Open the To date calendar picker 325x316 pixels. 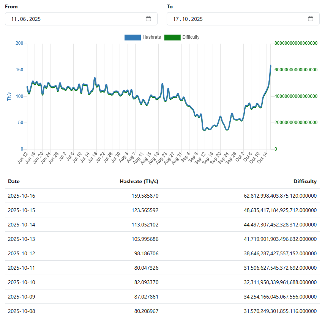click(x=310, y=19)
